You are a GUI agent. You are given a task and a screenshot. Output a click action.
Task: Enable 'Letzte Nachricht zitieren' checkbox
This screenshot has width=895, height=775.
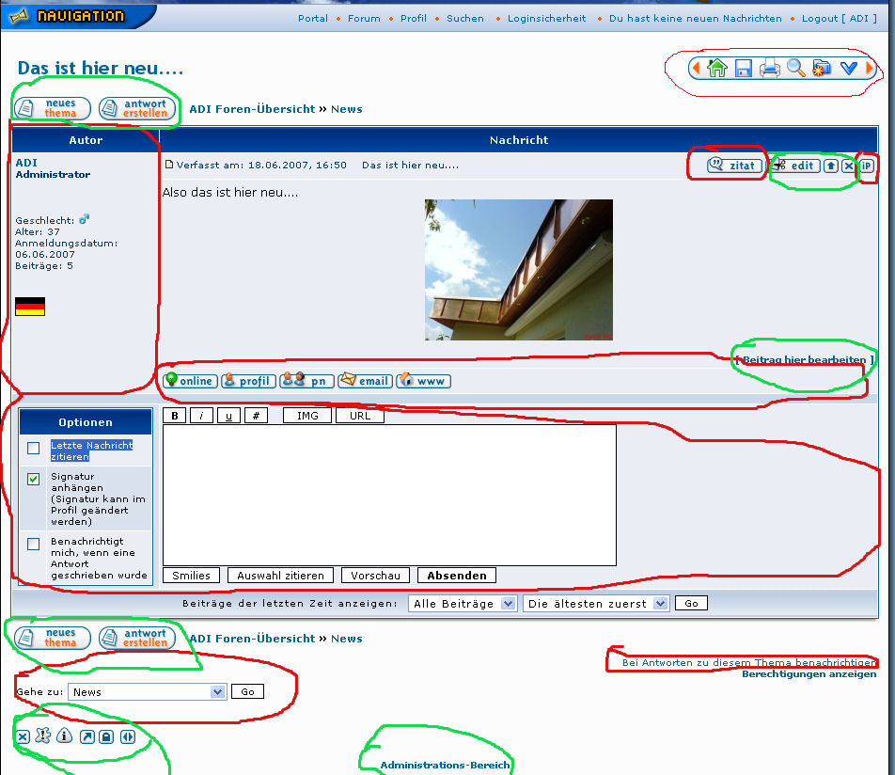point(34,449)
